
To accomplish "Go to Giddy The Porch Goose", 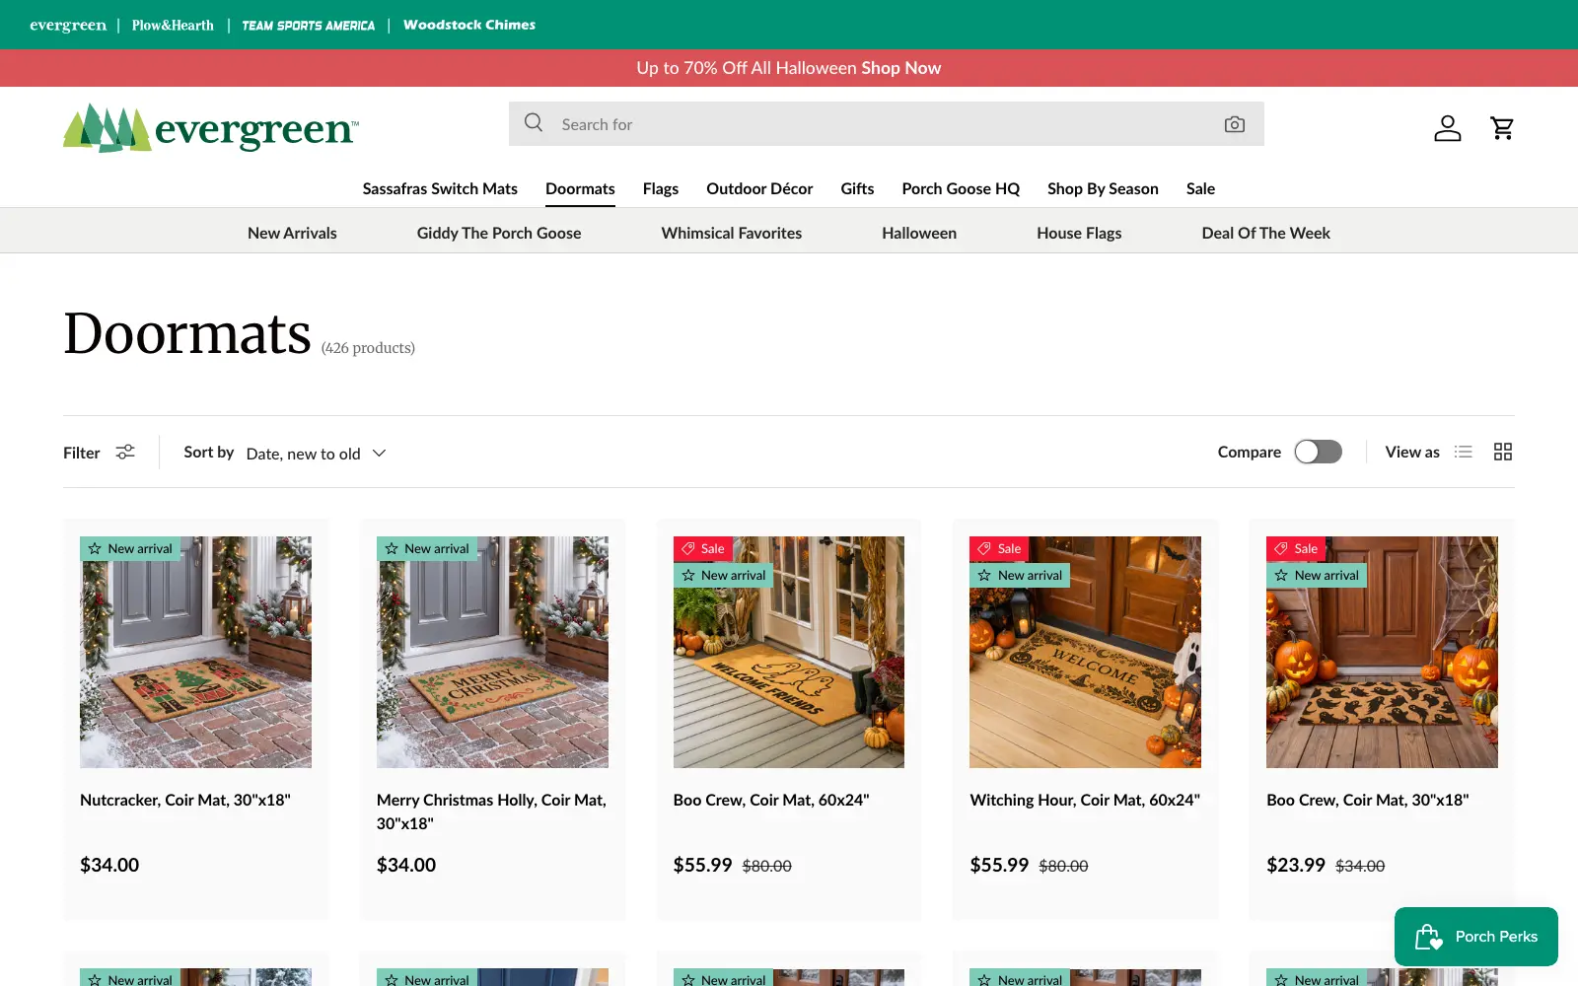I will 499,233.
